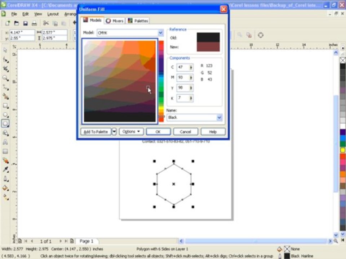The height and width of the screenshot is (259, 346).
Task: Click the K value input field
Action: [183, 98]
